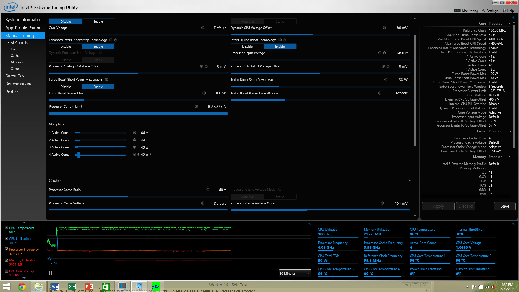Click the info icon for Processor Cache Ratio
Viewport: 519px width, 292px height.
tap(208, 190)
